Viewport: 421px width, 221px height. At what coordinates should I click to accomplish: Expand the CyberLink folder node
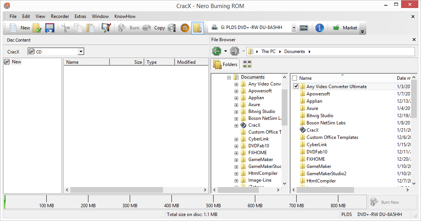[x=236, y=139]
